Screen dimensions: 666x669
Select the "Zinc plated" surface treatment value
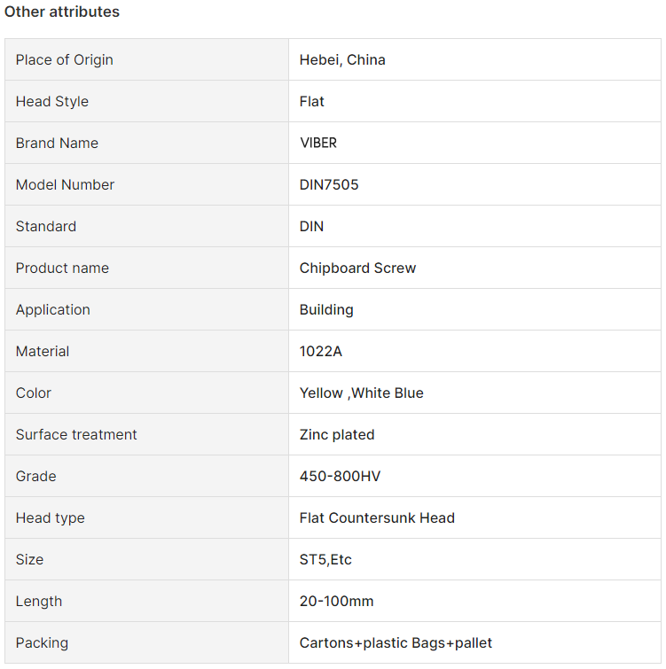[x=337, y=434]
